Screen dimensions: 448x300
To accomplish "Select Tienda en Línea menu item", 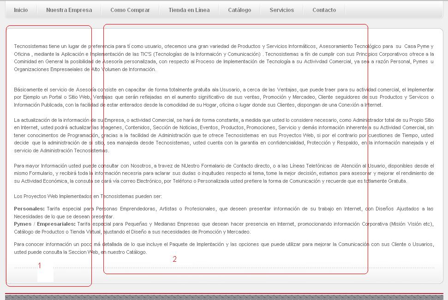I will click(x=189, y=10).
